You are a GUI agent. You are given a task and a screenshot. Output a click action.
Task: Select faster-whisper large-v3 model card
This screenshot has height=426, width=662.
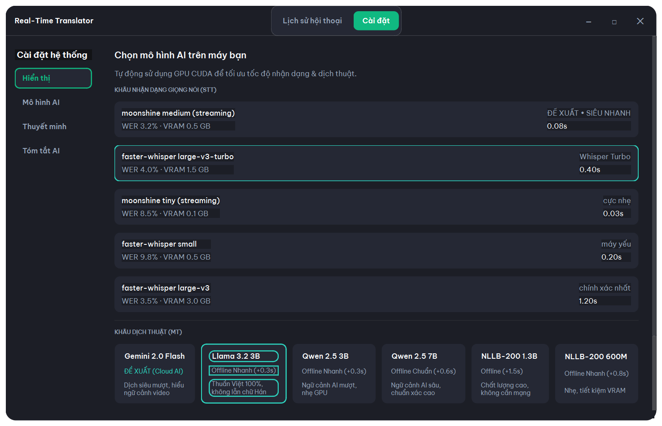[376, 294]
